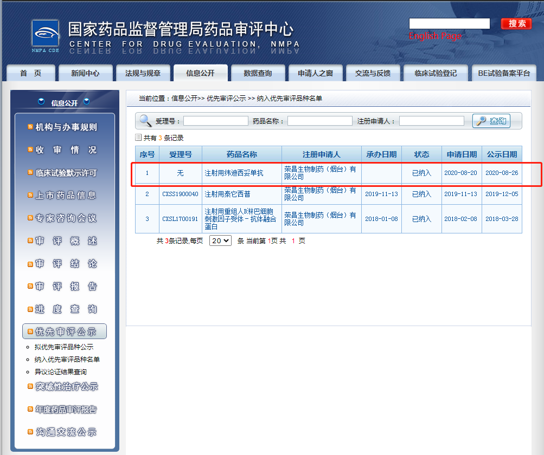Click the 注册申请人 input field

[432, 121]
